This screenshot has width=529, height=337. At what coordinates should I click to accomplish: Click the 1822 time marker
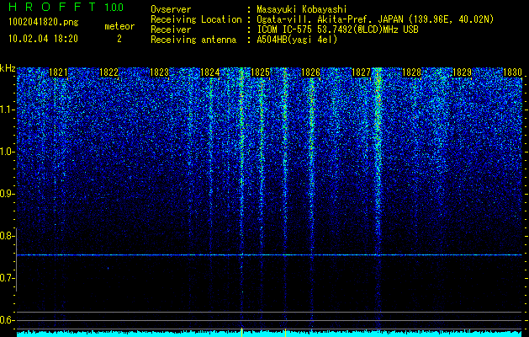click(x=109, y=72)
